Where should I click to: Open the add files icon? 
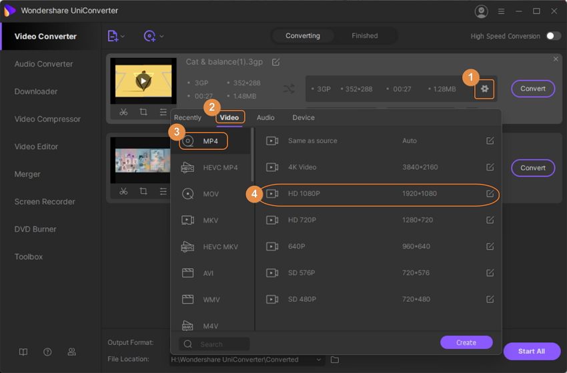tap(113, 36)
